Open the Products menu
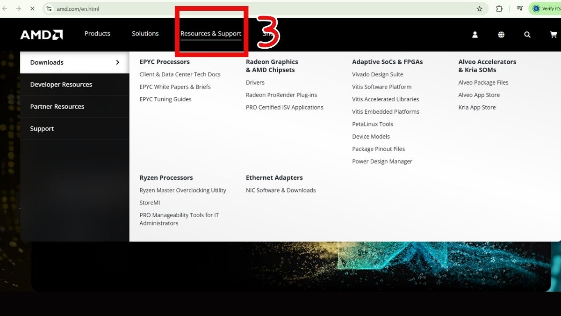This screenshot has height=316, width=561. pyautogui.click(x=97, y=34)
